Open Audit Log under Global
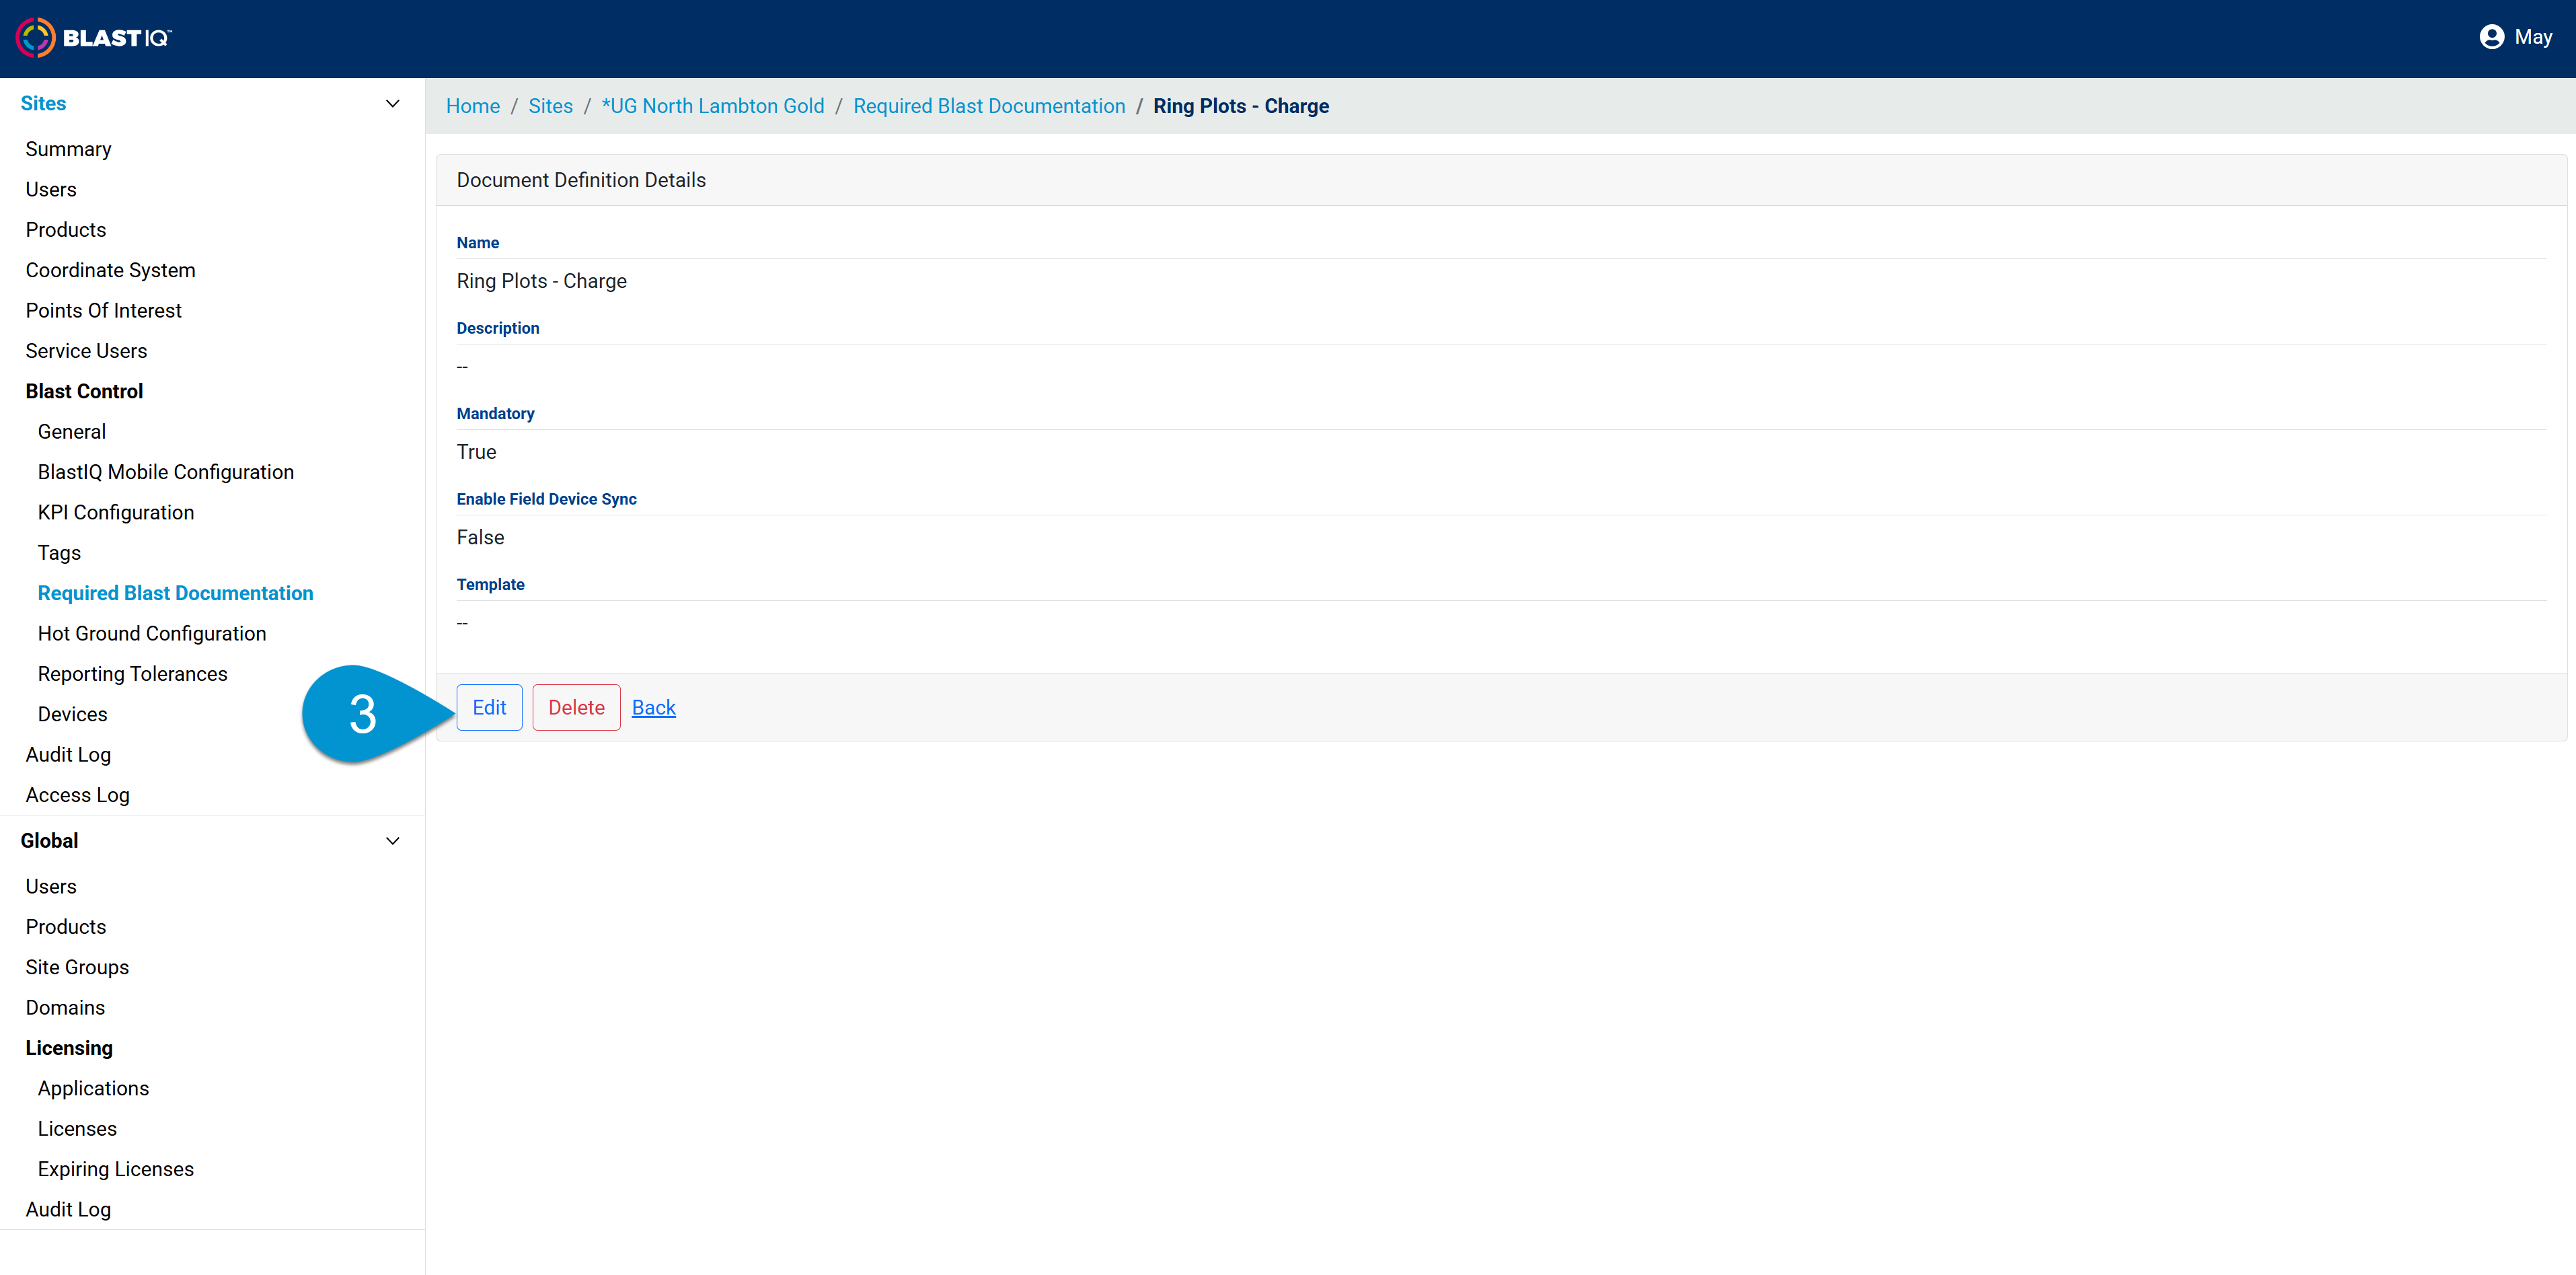The width and height of the screenshot is (2576, 1275). pyautogui.click(x=68, y=1210)
